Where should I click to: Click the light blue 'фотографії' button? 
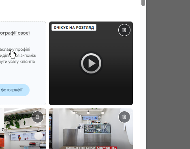pos(15,90)
